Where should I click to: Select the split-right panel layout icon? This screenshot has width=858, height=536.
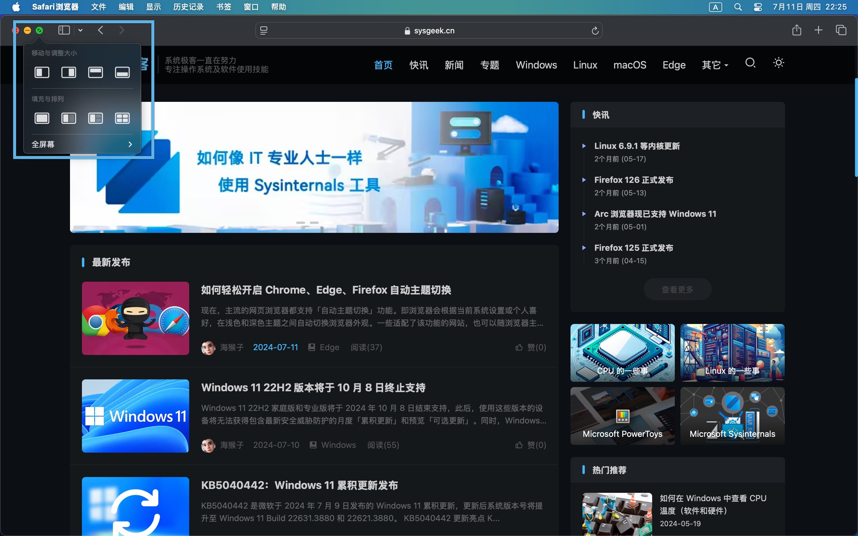68,72
